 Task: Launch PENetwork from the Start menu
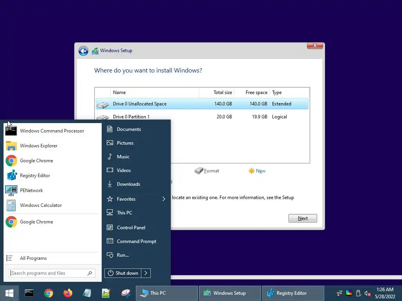(x=53, y=190)
